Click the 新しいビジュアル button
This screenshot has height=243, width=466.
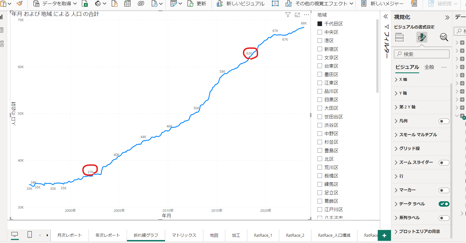(241, 4)
